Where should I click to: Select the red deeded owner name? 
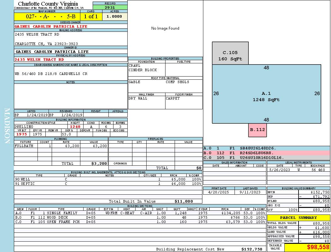[51, 26]
